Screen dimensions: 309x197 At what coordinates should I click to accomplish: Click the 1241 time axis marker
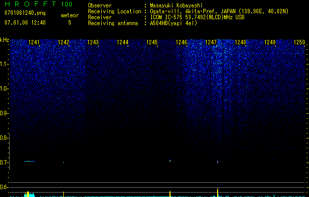pos(34,42)
